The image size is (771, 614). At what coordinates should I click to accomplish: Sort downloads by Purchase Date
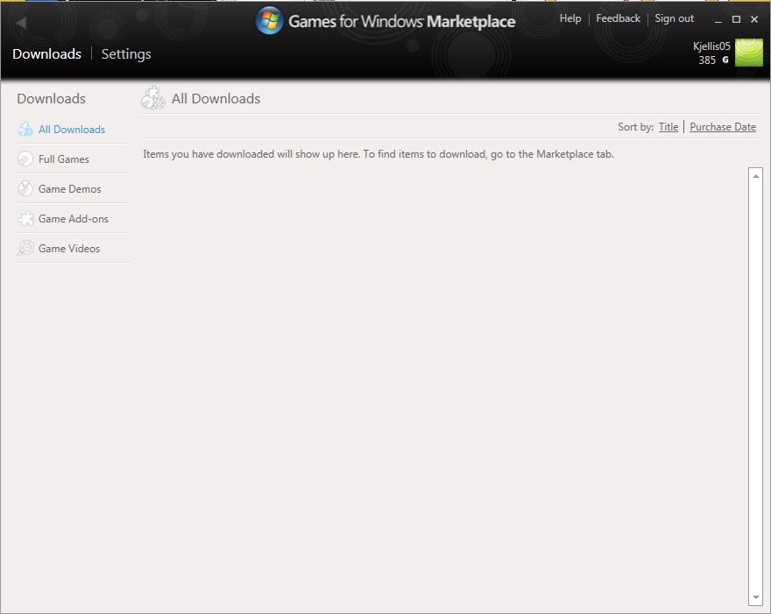(723, 127)
